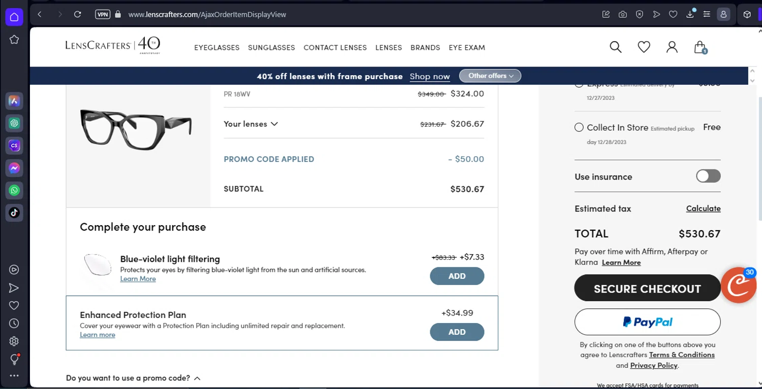Image resolution: width=762 pixels, height=389 pixels.
Task: Open browsing history clock icon
Action: (x=14, y=323)
